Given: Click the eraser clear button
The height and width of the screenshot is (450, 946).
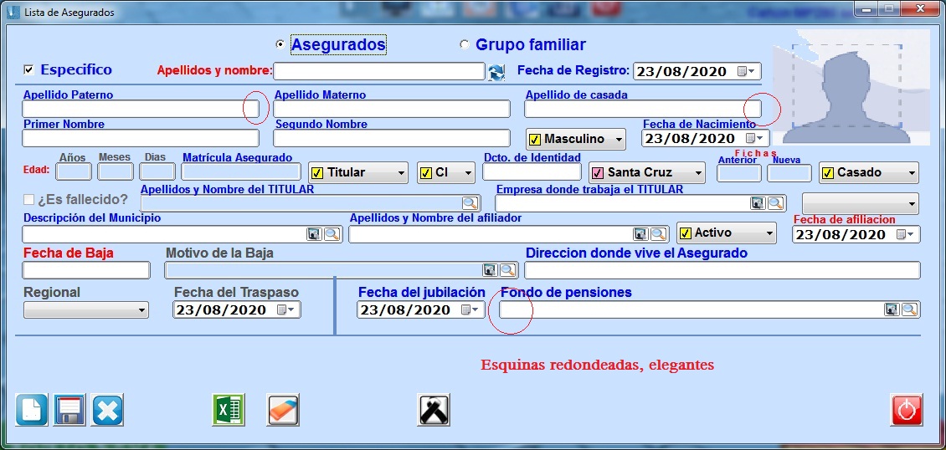Looking at the screenshot, I should [x=283, y=410].
